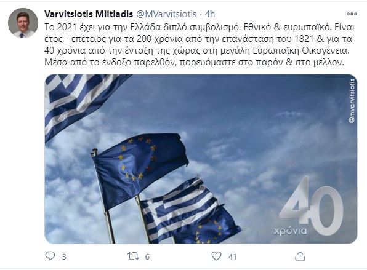
Task: Like the tweet with the heart icon
Action: pos(216,256)
